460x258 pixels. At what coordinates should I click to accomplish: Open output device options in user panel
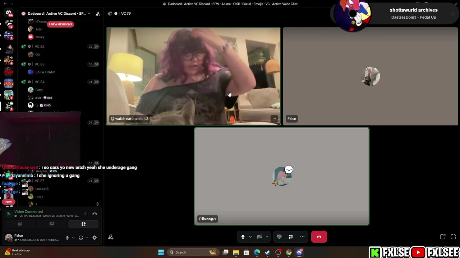tap(87, 238)
